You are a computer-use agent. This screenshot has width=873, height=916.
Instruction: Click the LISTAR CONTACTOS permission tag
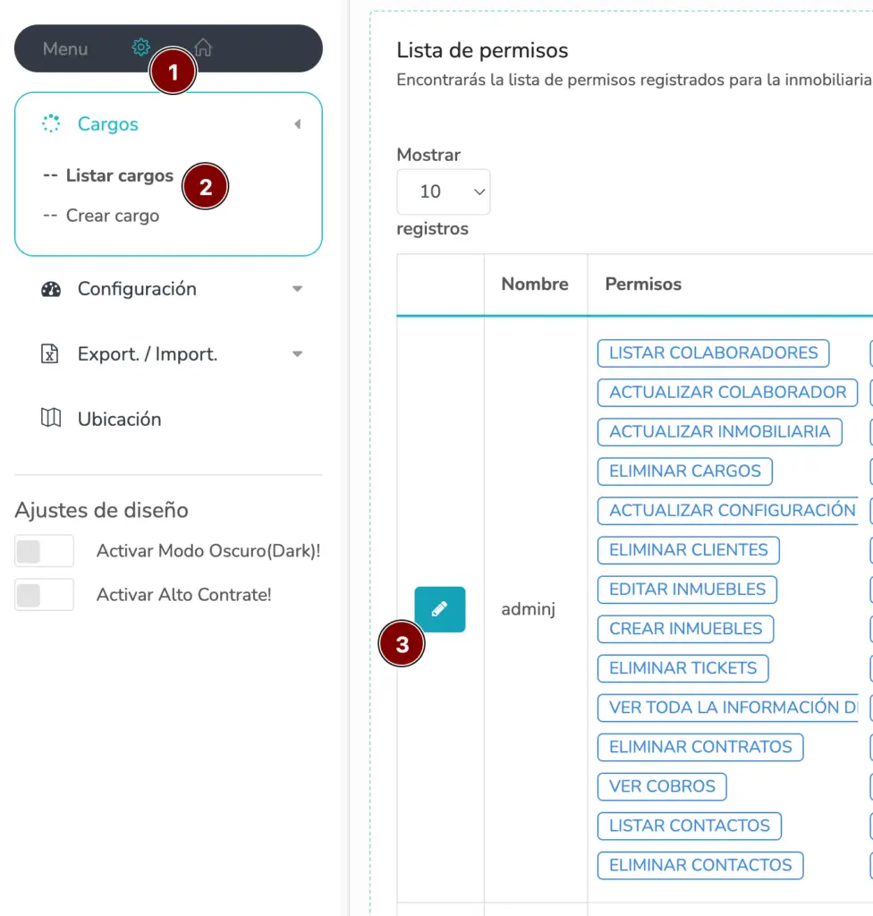point(690,826)
